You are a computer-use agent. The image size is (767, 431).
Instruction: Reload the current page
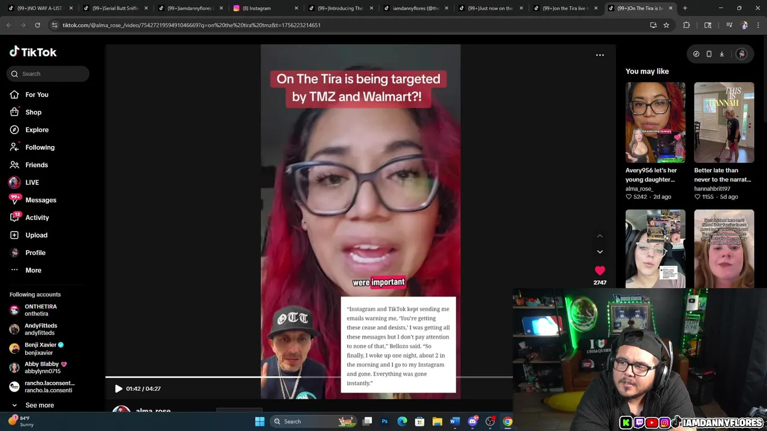pos(37,25)
